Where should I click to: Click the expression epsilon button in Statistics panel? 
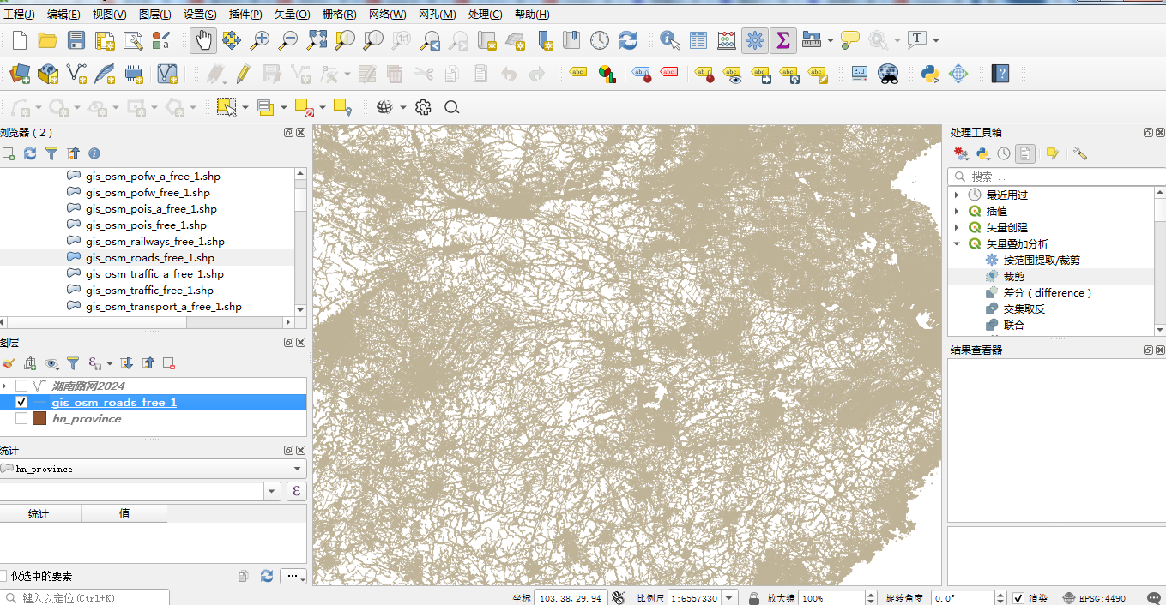(296, 491)
